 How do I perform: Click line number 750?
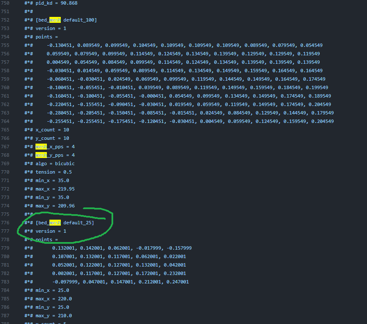coord(6,3)
